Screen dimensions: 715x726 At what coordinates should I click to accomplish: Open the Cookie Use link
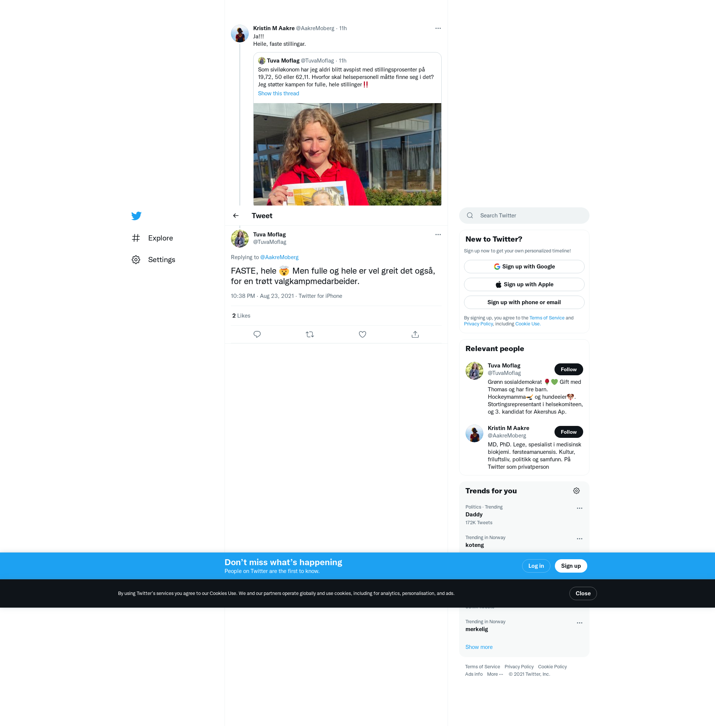click(x=527, y=324)
